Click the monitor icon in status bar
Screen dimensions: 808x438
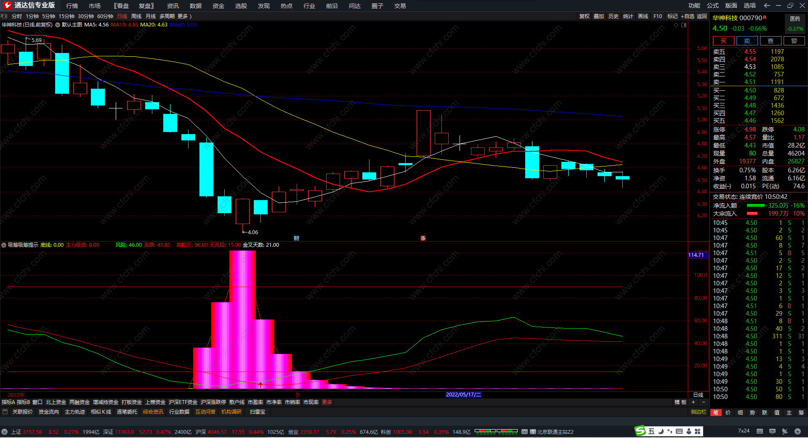[x=772, y=431]
